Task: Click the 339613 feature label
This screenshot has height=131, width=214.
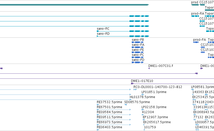Action: (199, 107)
